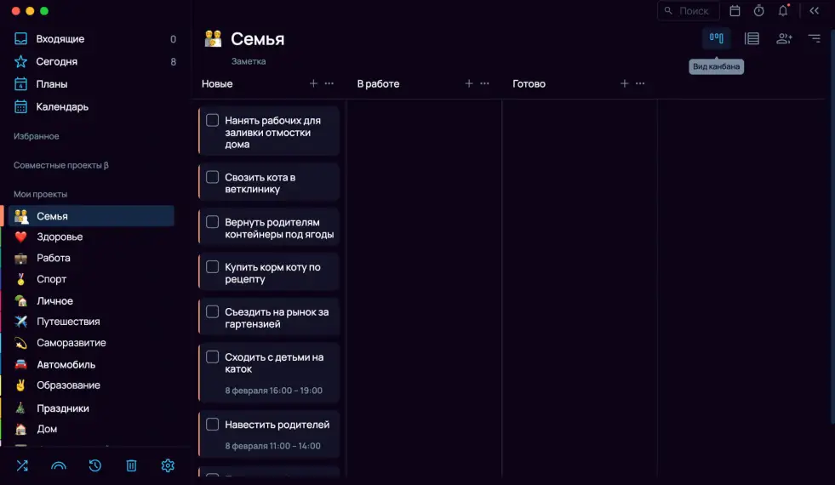Collapse the sidebar with double chevron
The image size is (835, 485).
(815, 11)
